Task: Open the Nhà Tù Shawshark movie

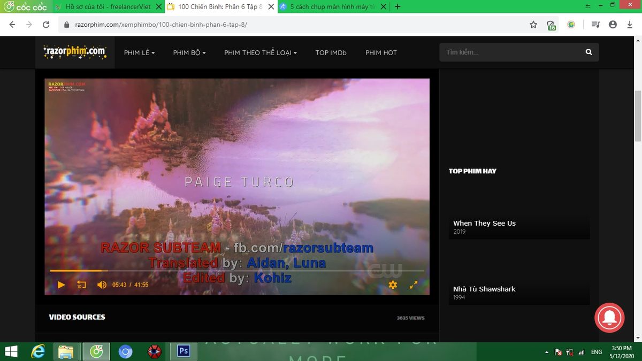Action: pyautogui.click(x=484, y=289)
